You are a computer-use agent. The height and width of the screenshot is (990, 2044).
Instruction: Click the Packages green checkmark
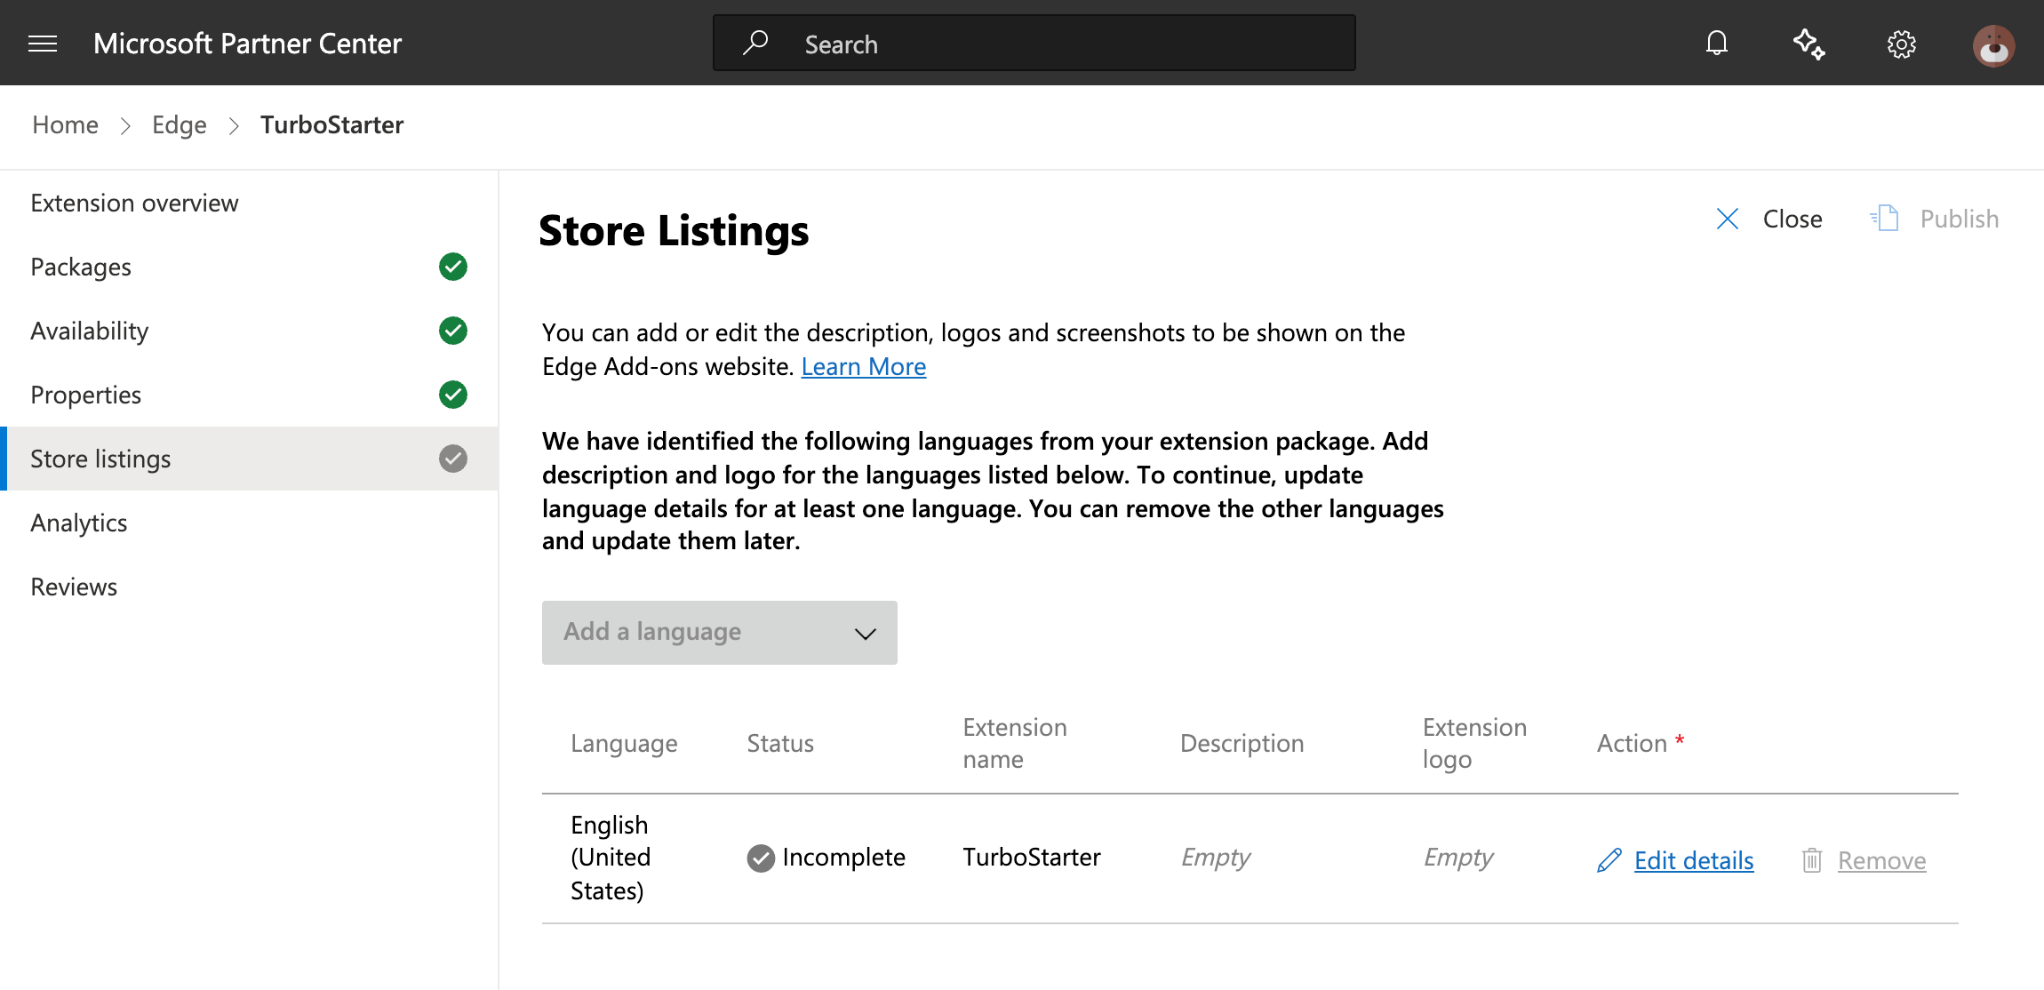[x=453, y=267]
